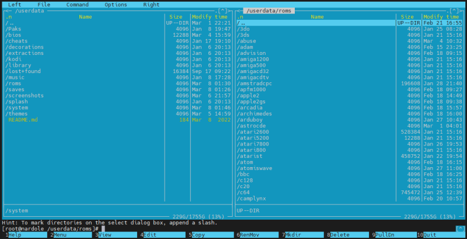Sort right panel by Name column
The image size is (467, 239).
[317, 17]
